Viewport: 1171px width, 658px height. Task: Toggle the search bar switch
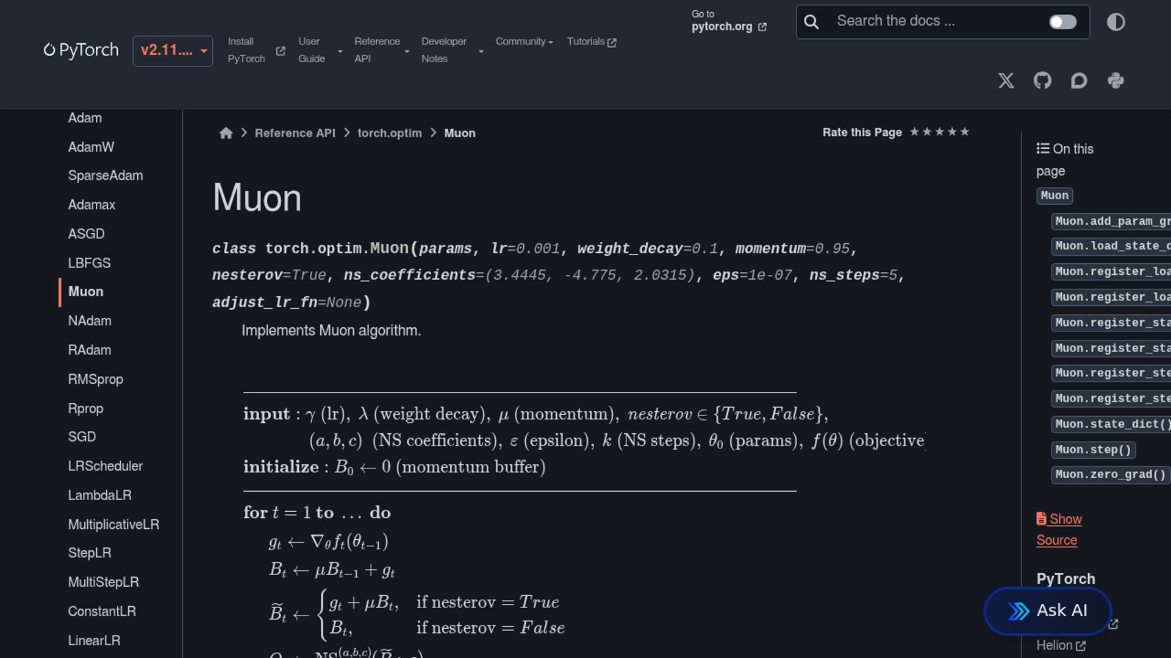1062,22
